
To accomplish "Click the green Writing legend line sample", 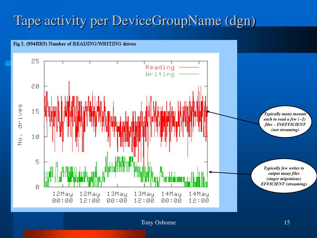I will click(189, 74).
